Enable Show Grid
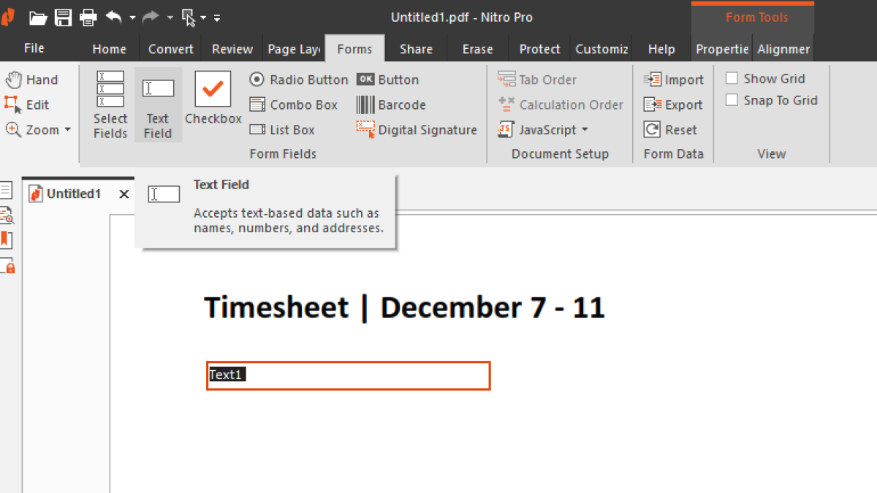The width and height of the screenshot is (877, 493). tap(732, 77)
